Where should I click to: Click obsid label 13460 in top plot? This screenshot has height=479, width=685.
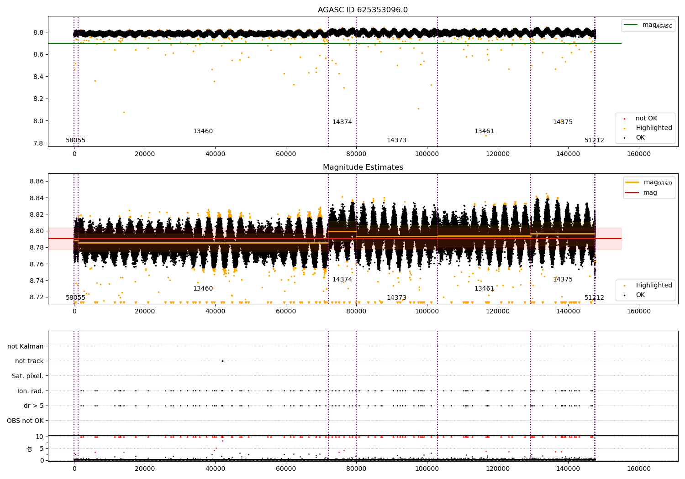click(x=203, y=131)
